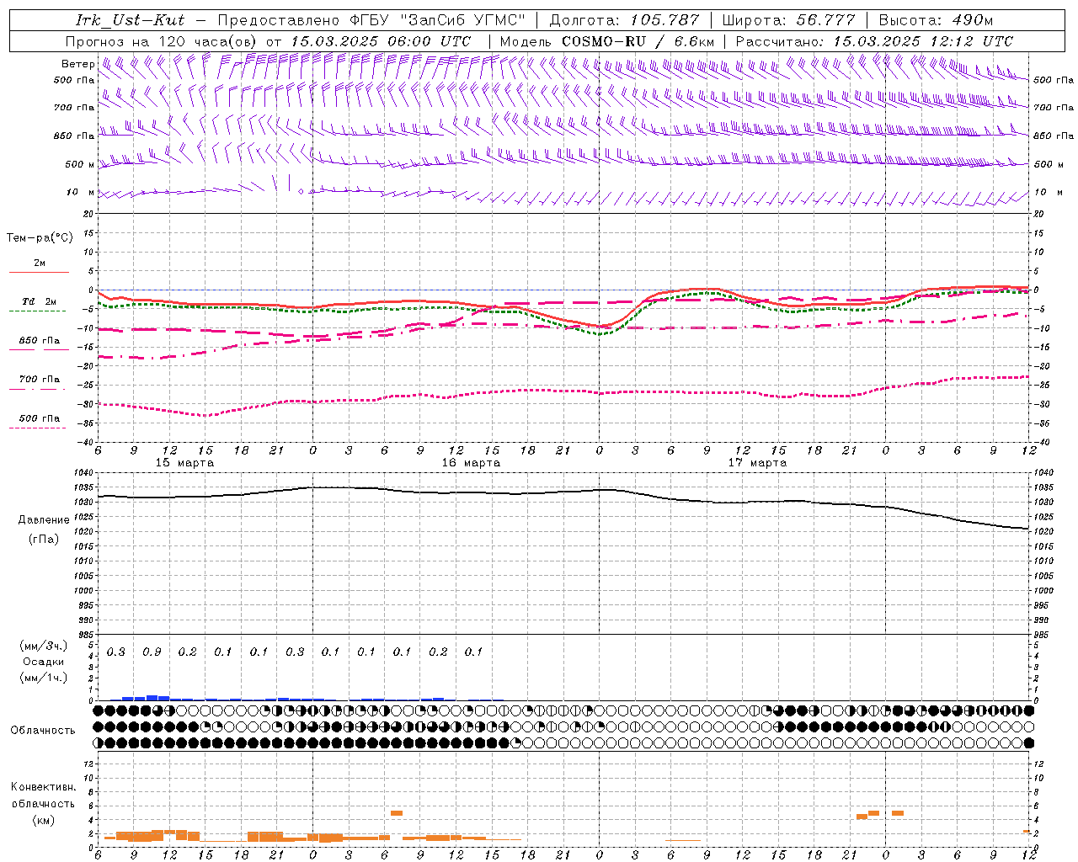Click the (мм/1ч.) precipitation unit label

tap(43, 678)
